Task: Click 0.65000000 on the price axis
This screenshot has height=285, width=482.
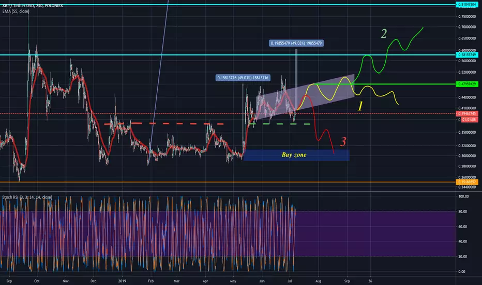Action: [x=467, y=38]
